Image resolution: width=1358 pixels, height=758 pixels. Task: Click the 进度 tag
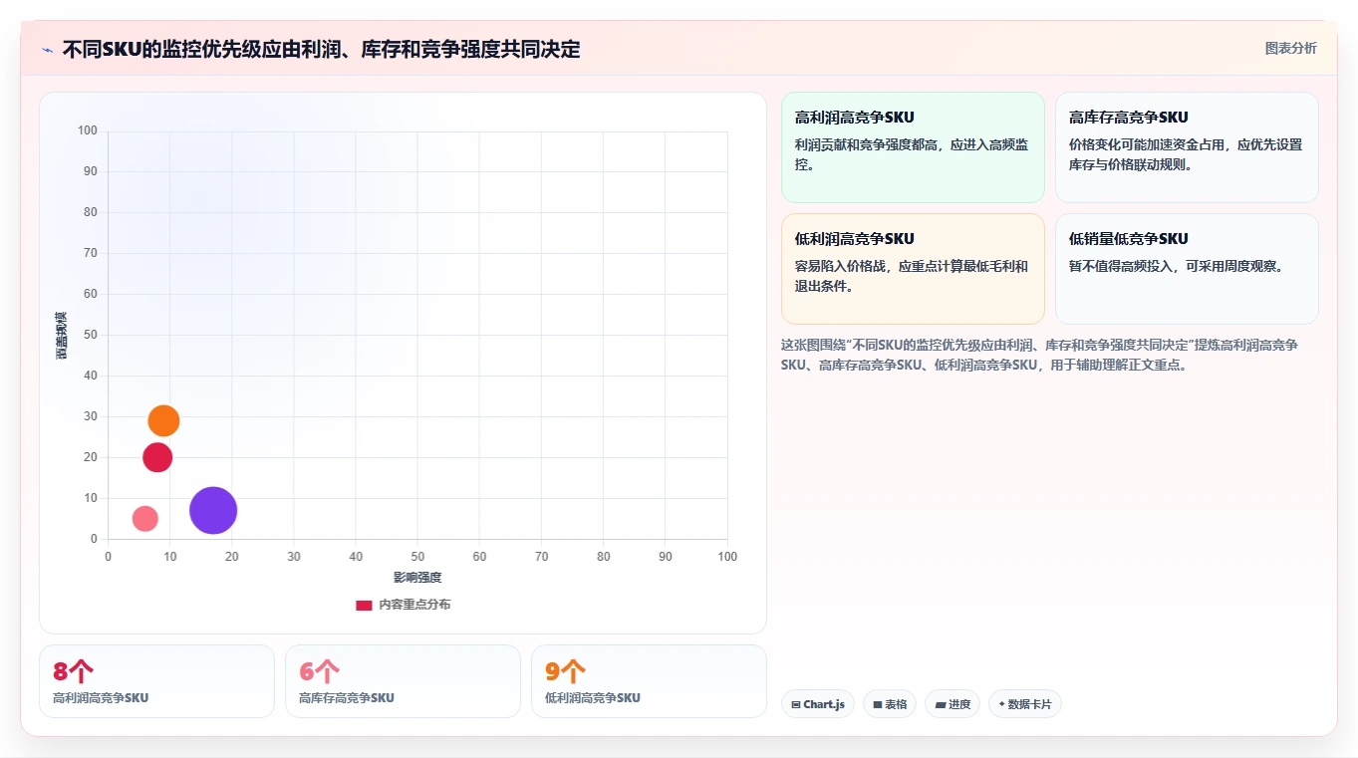click(952, 704)
